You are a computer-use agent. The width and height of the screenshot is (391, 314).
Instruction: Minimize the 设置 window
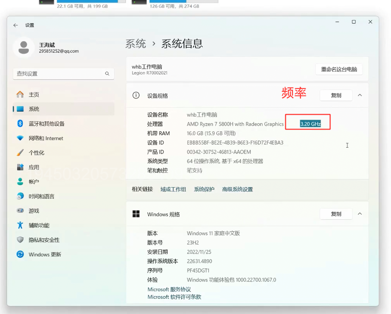coord(337,22)
